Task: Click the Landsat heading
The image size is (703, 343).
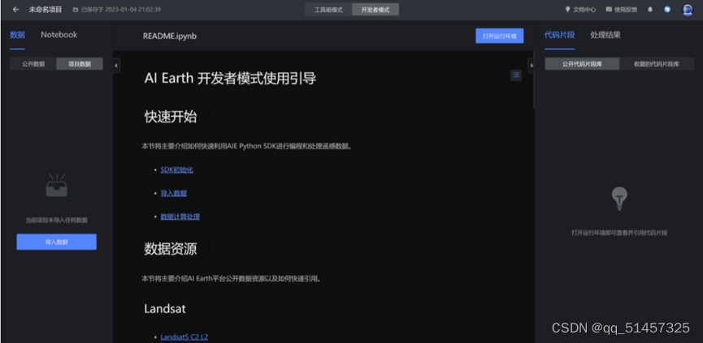Action: click(x=164, y=309)
